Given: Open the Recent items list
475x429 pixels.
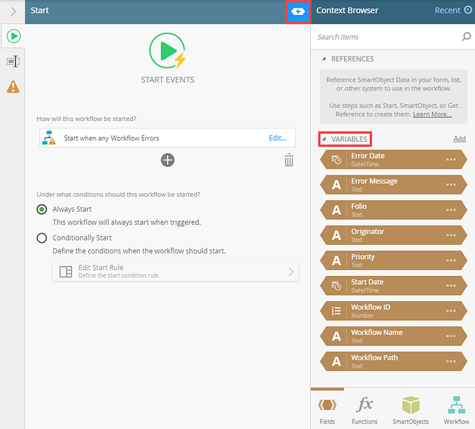Looking at the screenshot, I should tap(453, 10).
